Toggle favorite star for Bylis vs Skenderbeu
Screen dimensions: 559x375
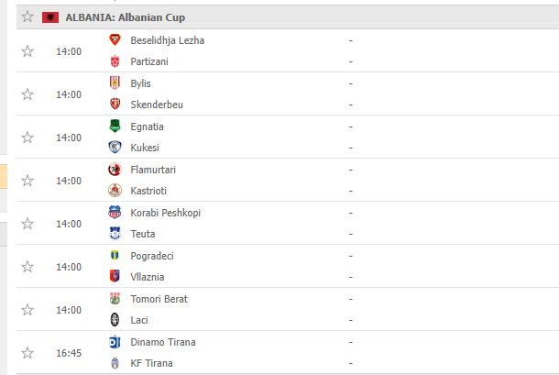pos(27,94)
